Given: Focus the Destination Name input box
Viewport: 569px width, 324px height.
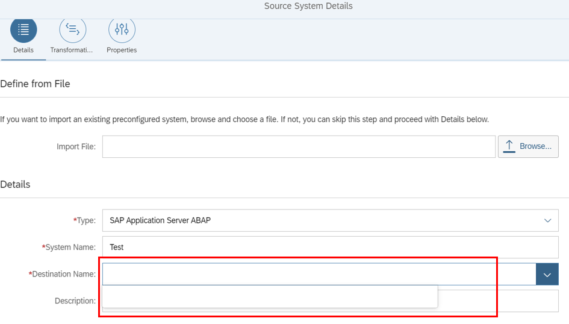Looking at the screenshot, I should 319,274.
